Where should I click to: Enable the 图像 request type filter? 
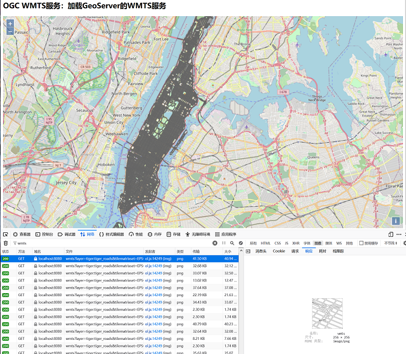(x=318, y=243)
